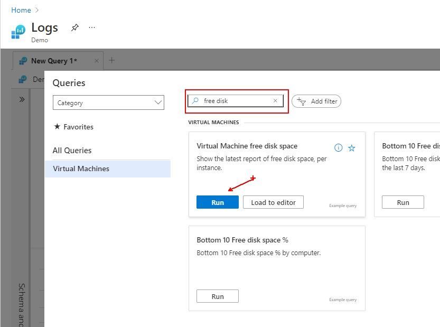Click 'Bottom 10 Free disk space % by computer.' description
The width and height of the screenshot is (440, 327).
point(258,253)
